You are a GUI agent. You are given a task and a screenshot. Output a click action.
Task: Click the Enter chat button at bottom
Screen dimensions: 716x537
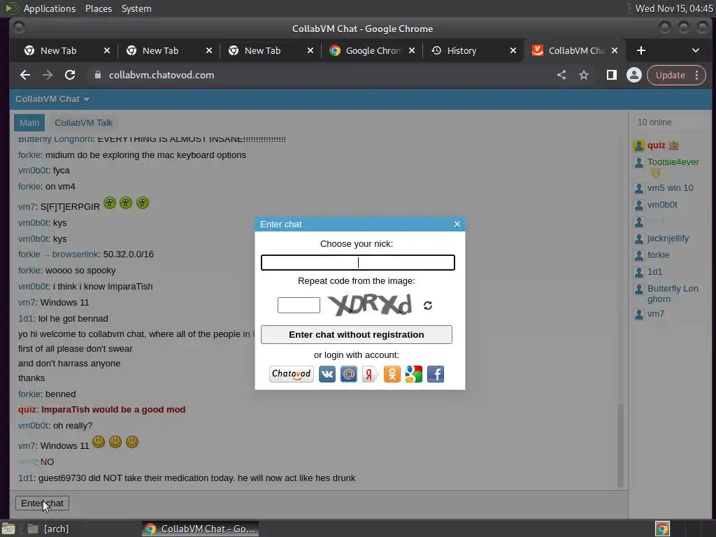[42, 503]
